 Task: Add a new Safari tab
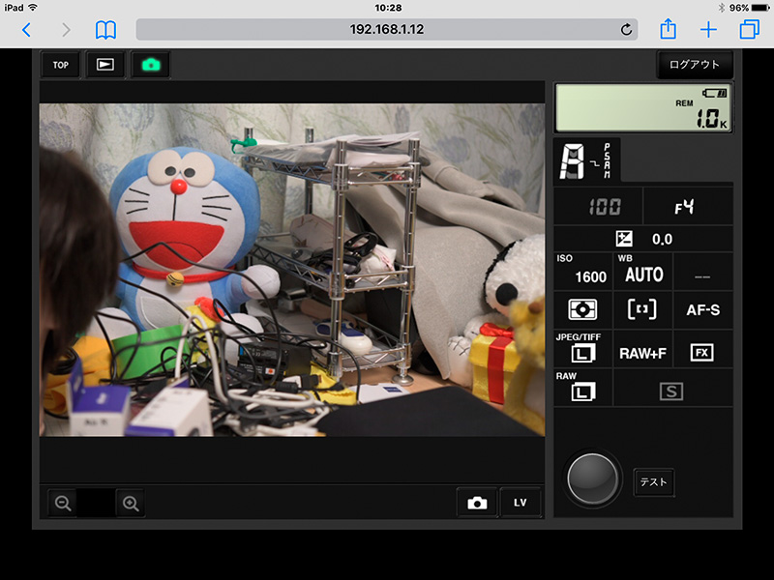(708, 30)
